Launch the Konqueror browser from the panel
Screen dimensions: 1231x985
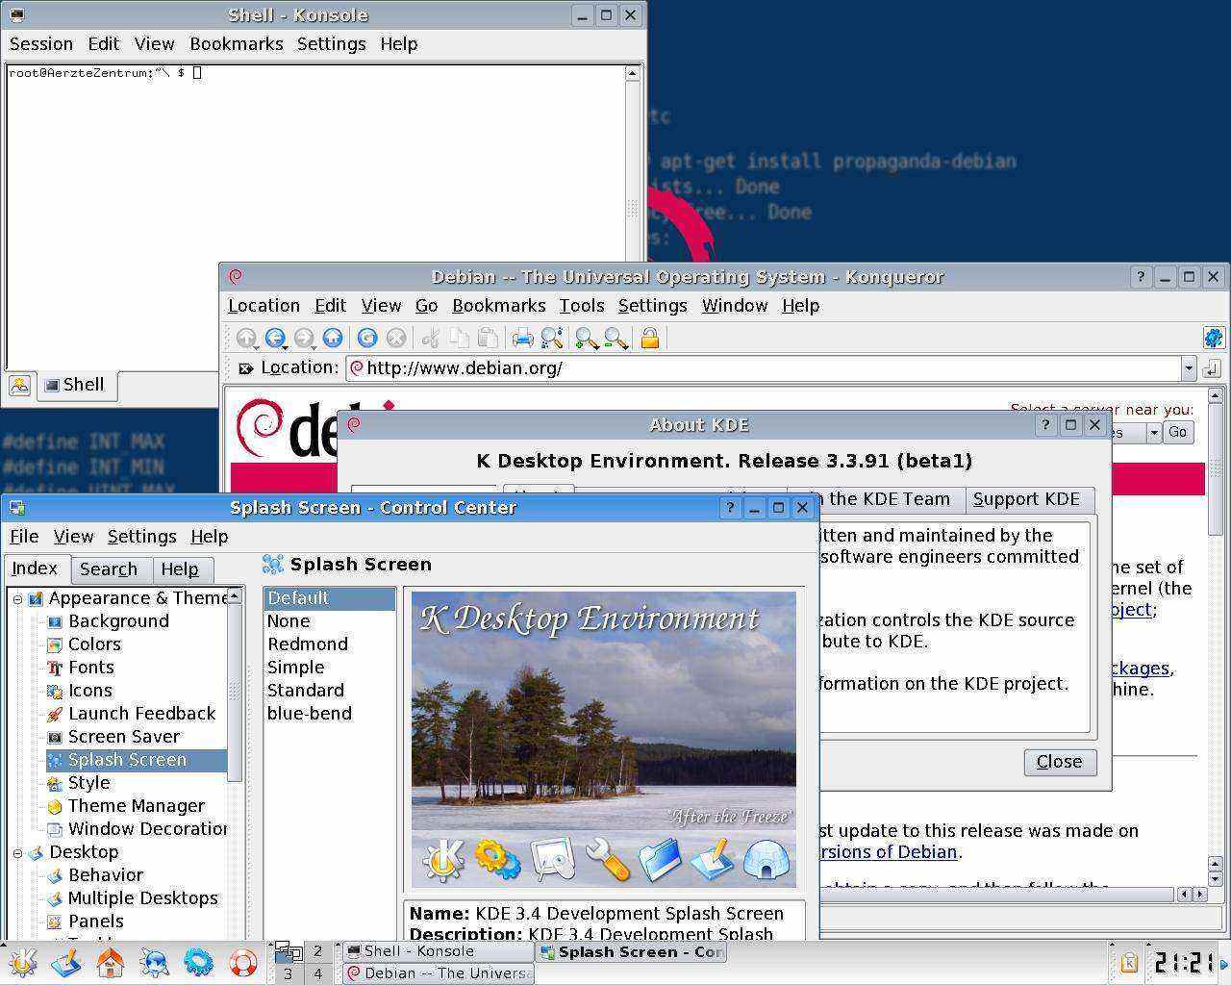click(155, 961)
